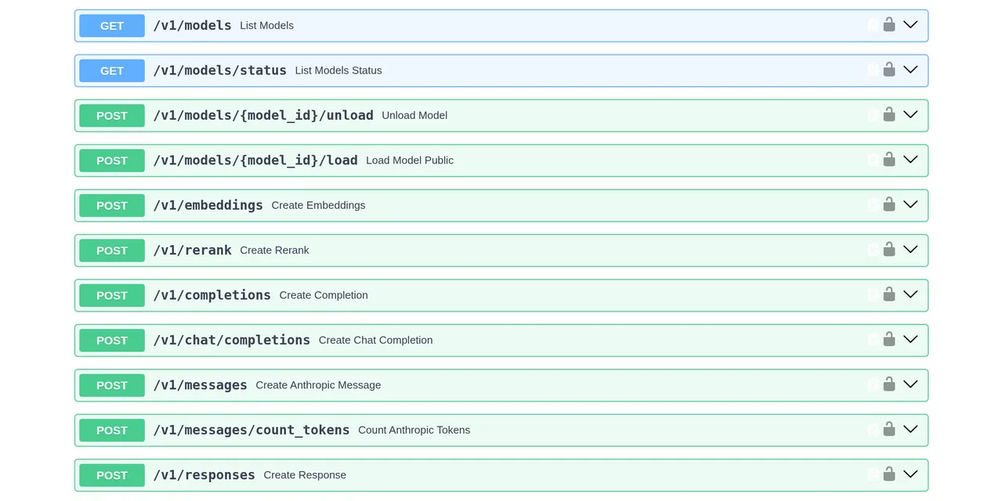Expand the Load Model Public chevron arrow
Image resolution: width=1003 pixels, height=501 pixels.
(x=910, y=160)
